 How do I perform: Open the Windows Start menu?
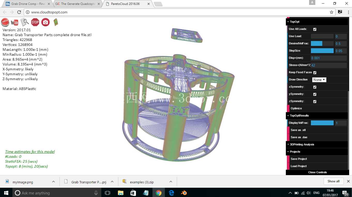coord(6,193)
